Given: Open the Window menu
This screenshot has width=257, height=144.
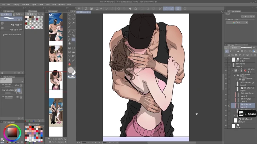Looking at the screenshot, I should (x=61, y=5).
